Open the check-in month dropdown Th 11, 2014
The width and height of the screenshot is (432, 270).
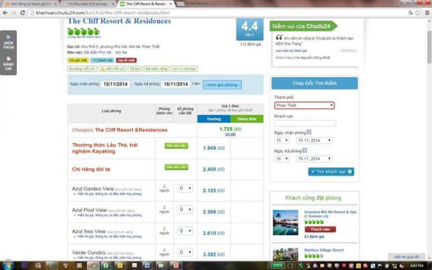click(x=314, y=141)
